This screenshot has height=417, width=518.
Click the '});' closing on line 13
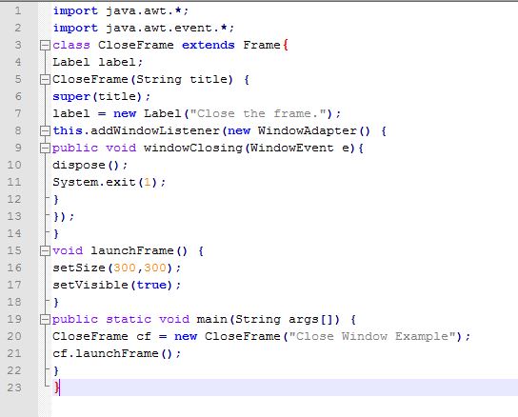(64, 217)
